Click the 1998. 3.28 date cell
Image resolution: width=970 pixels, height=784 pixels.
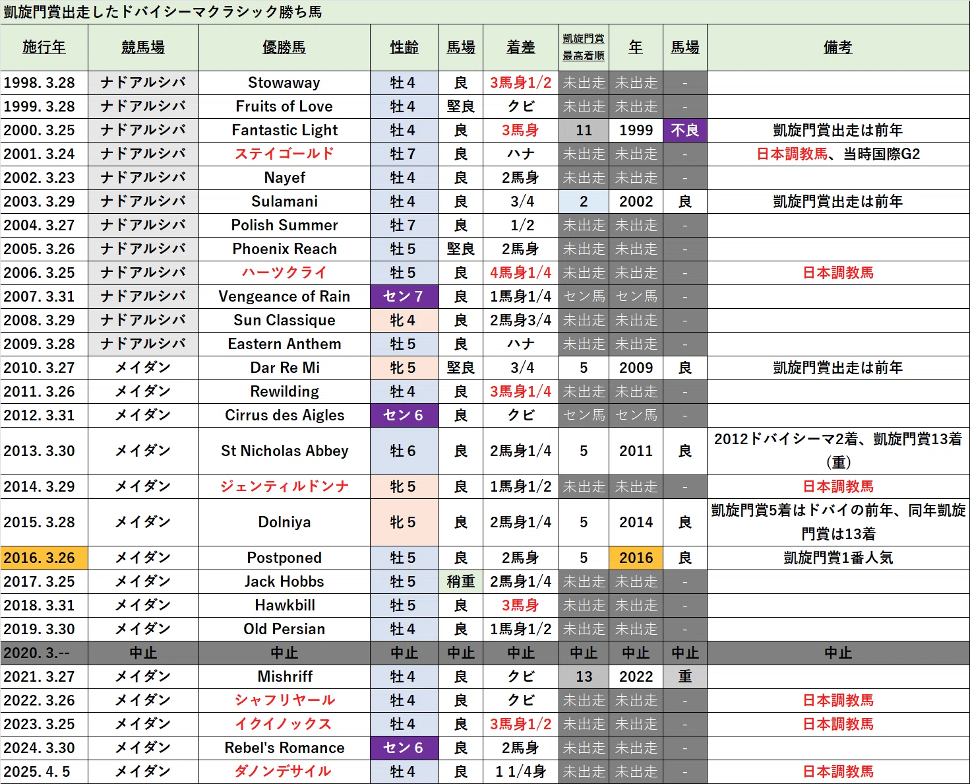[x=44, y=82]
